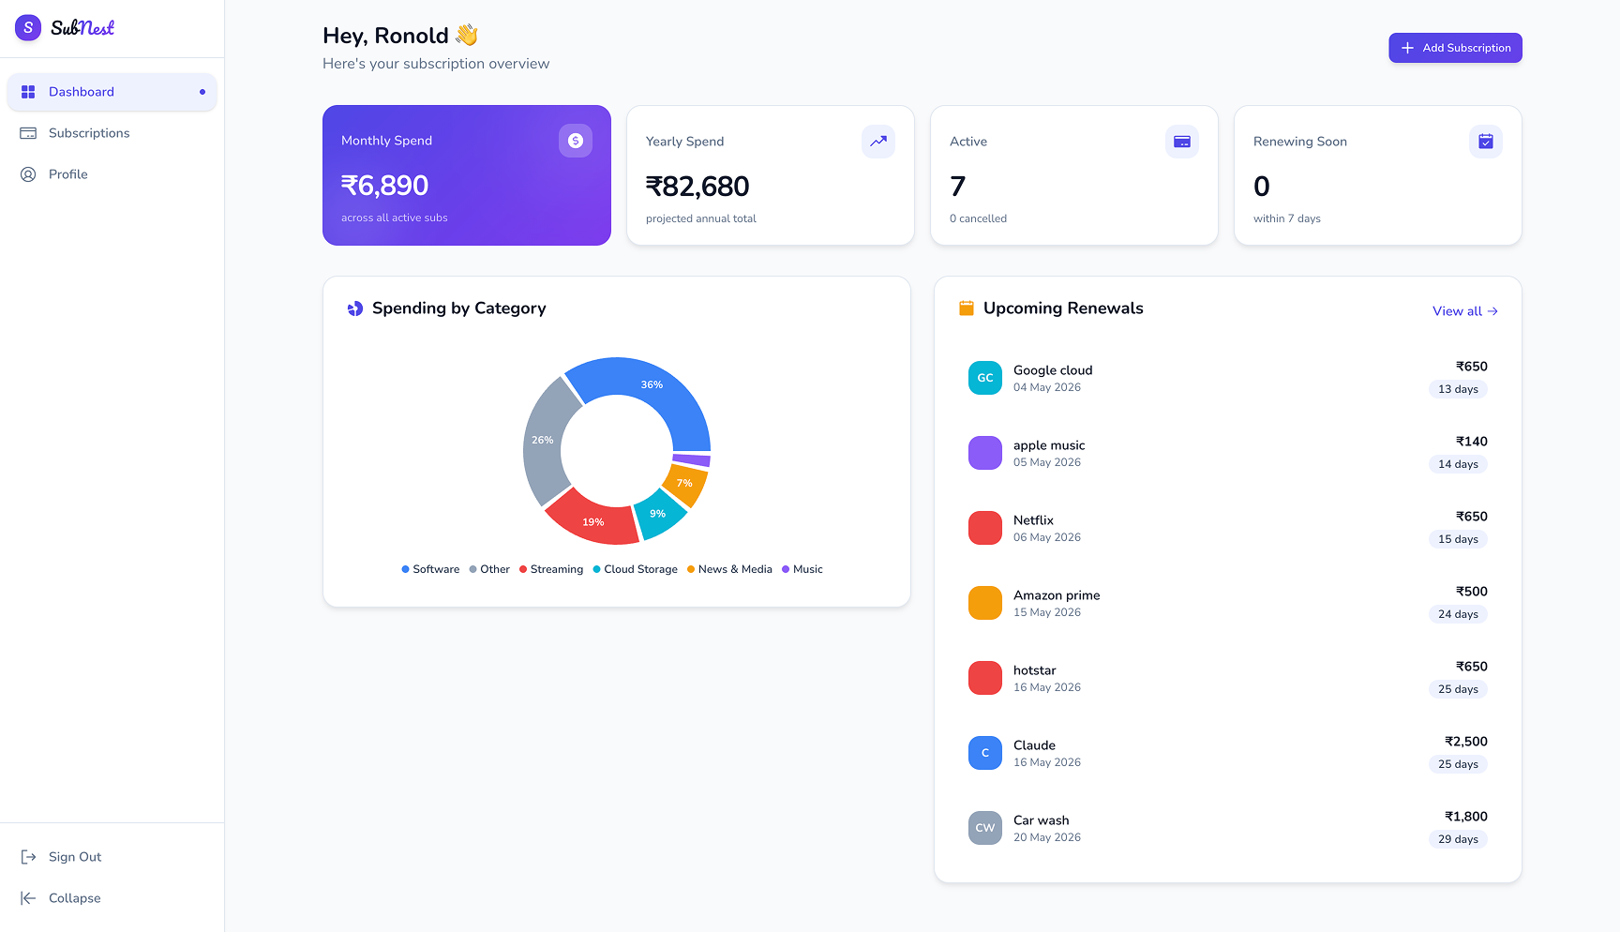Screen dimensions: 1620x932
Task: Click the teal 9% Cloud Storage segment
Action: pyautogui.click(x=659, y=514)
